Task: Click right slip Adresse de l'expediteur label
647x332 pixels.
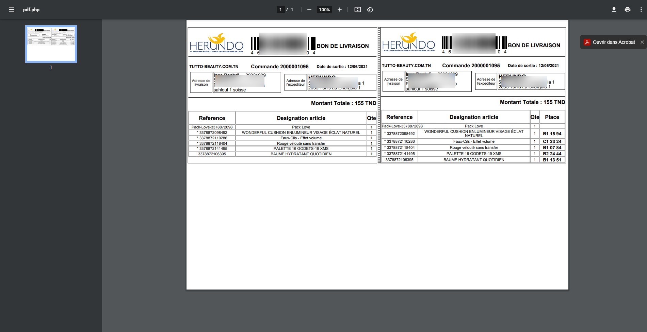Action: click(486, 81)
